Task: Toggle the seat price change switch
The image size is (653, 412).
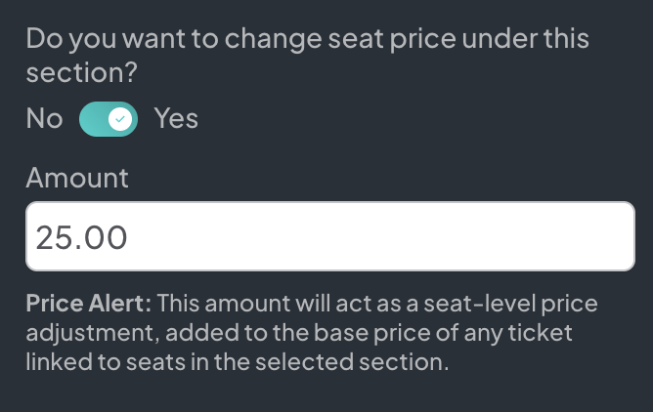Action: [x=108, y=119]
